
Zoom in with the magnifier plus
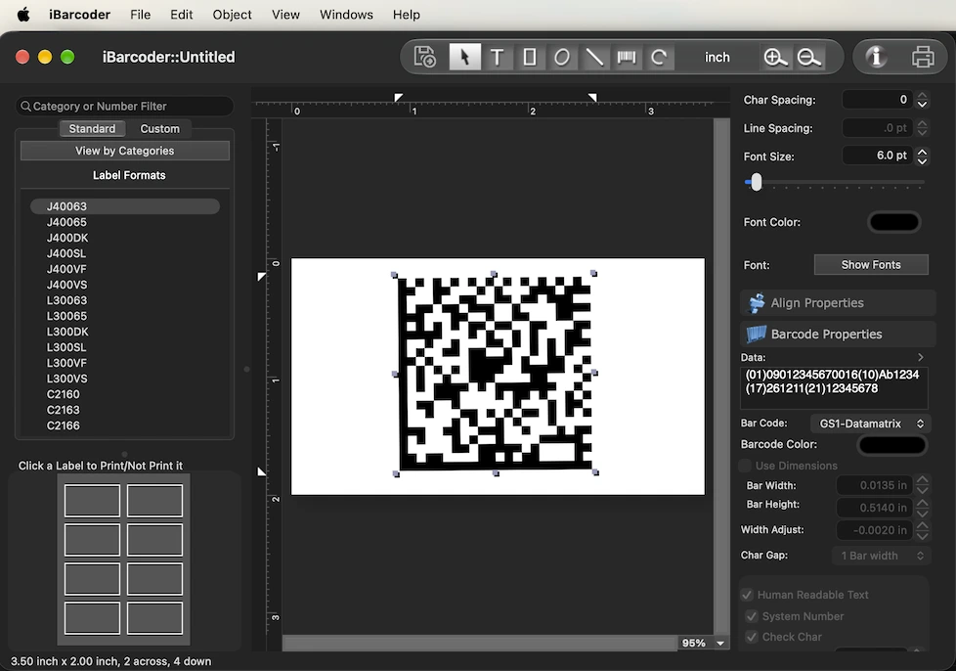pyautogui.click(x=775, y=58)
